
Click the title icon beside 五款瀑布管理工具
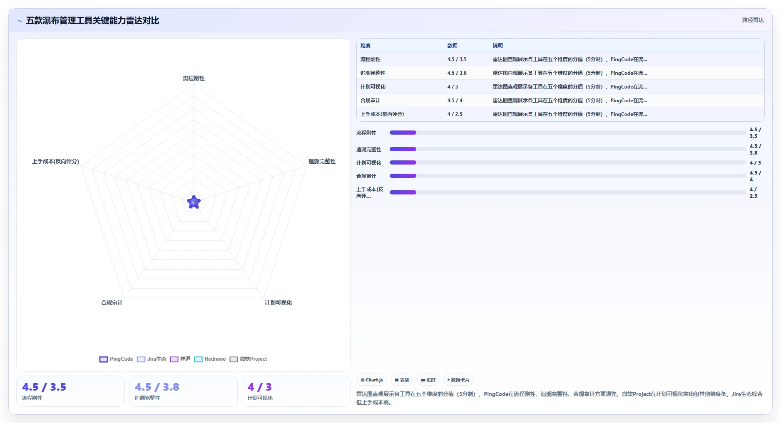[20, 21]
